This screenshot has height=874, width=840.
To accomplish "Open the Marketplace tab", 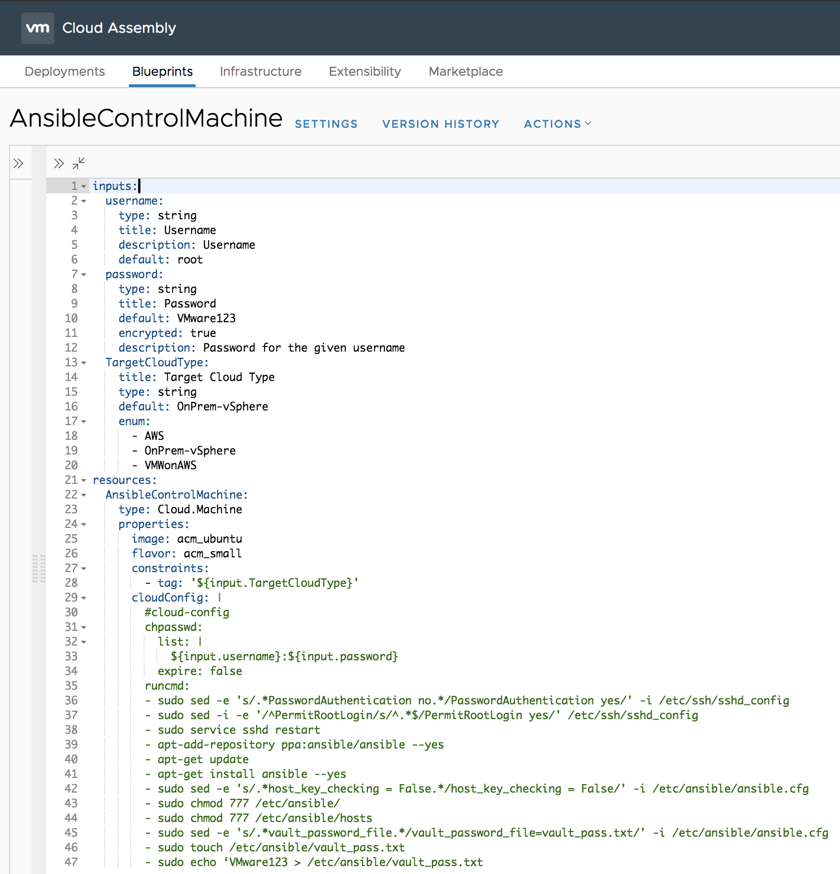I will coord(466,71).
